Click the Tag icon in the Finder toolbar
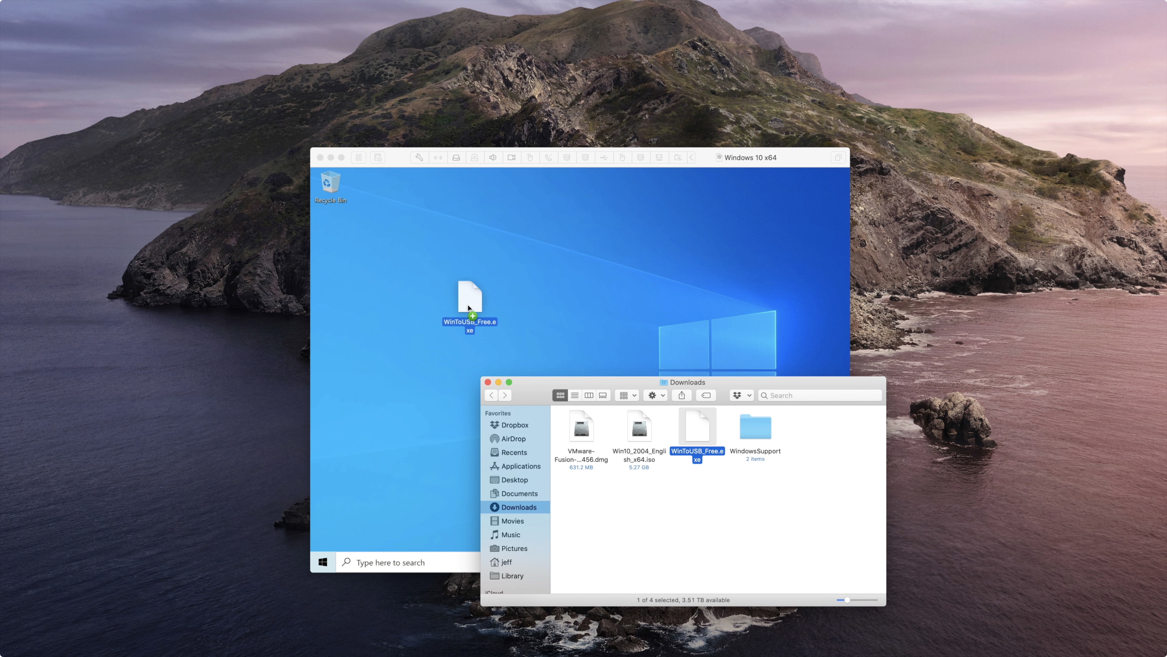 pyautogui.click(x=705, y=395)
